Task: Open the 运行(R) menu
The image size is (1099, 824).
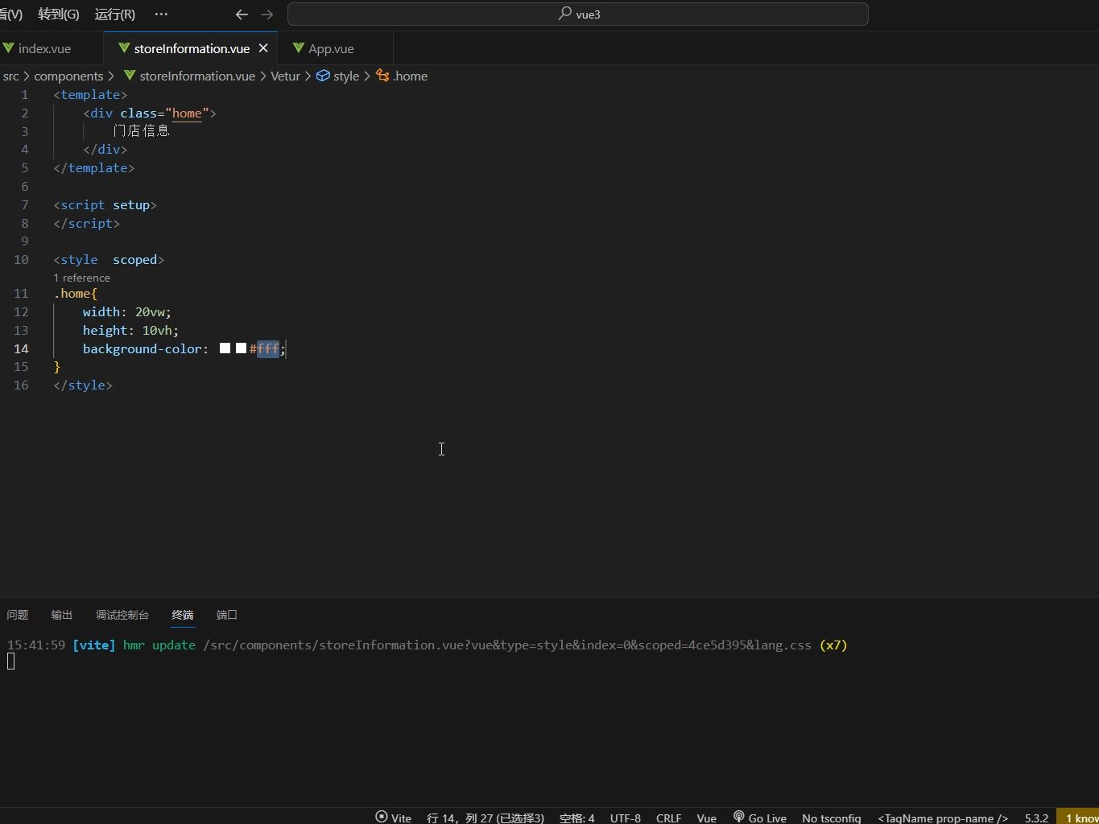Action: coord(115,14)
